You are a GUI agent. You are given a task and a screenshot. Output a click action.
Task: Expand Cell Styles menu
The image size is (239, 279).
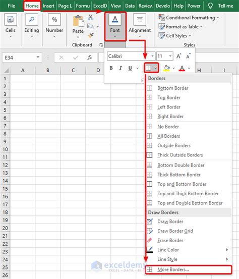pyautogui.click(x=174, y=36)
